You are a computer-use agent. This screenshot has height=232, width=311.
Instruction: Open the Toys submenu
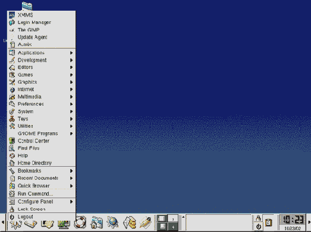coord(42,119)
